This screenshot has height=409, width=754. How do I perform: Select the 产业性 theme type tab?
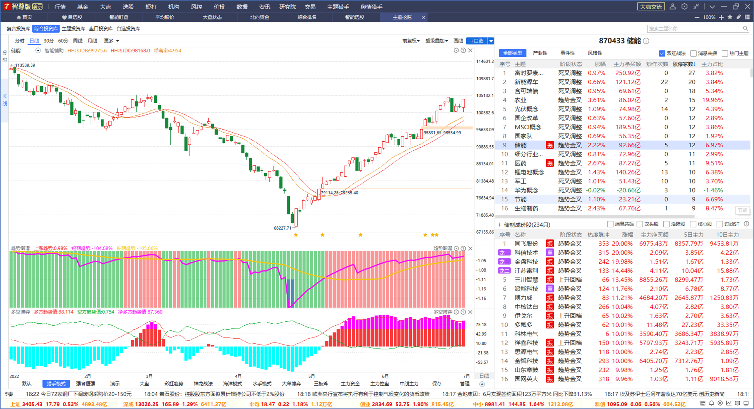540,53
